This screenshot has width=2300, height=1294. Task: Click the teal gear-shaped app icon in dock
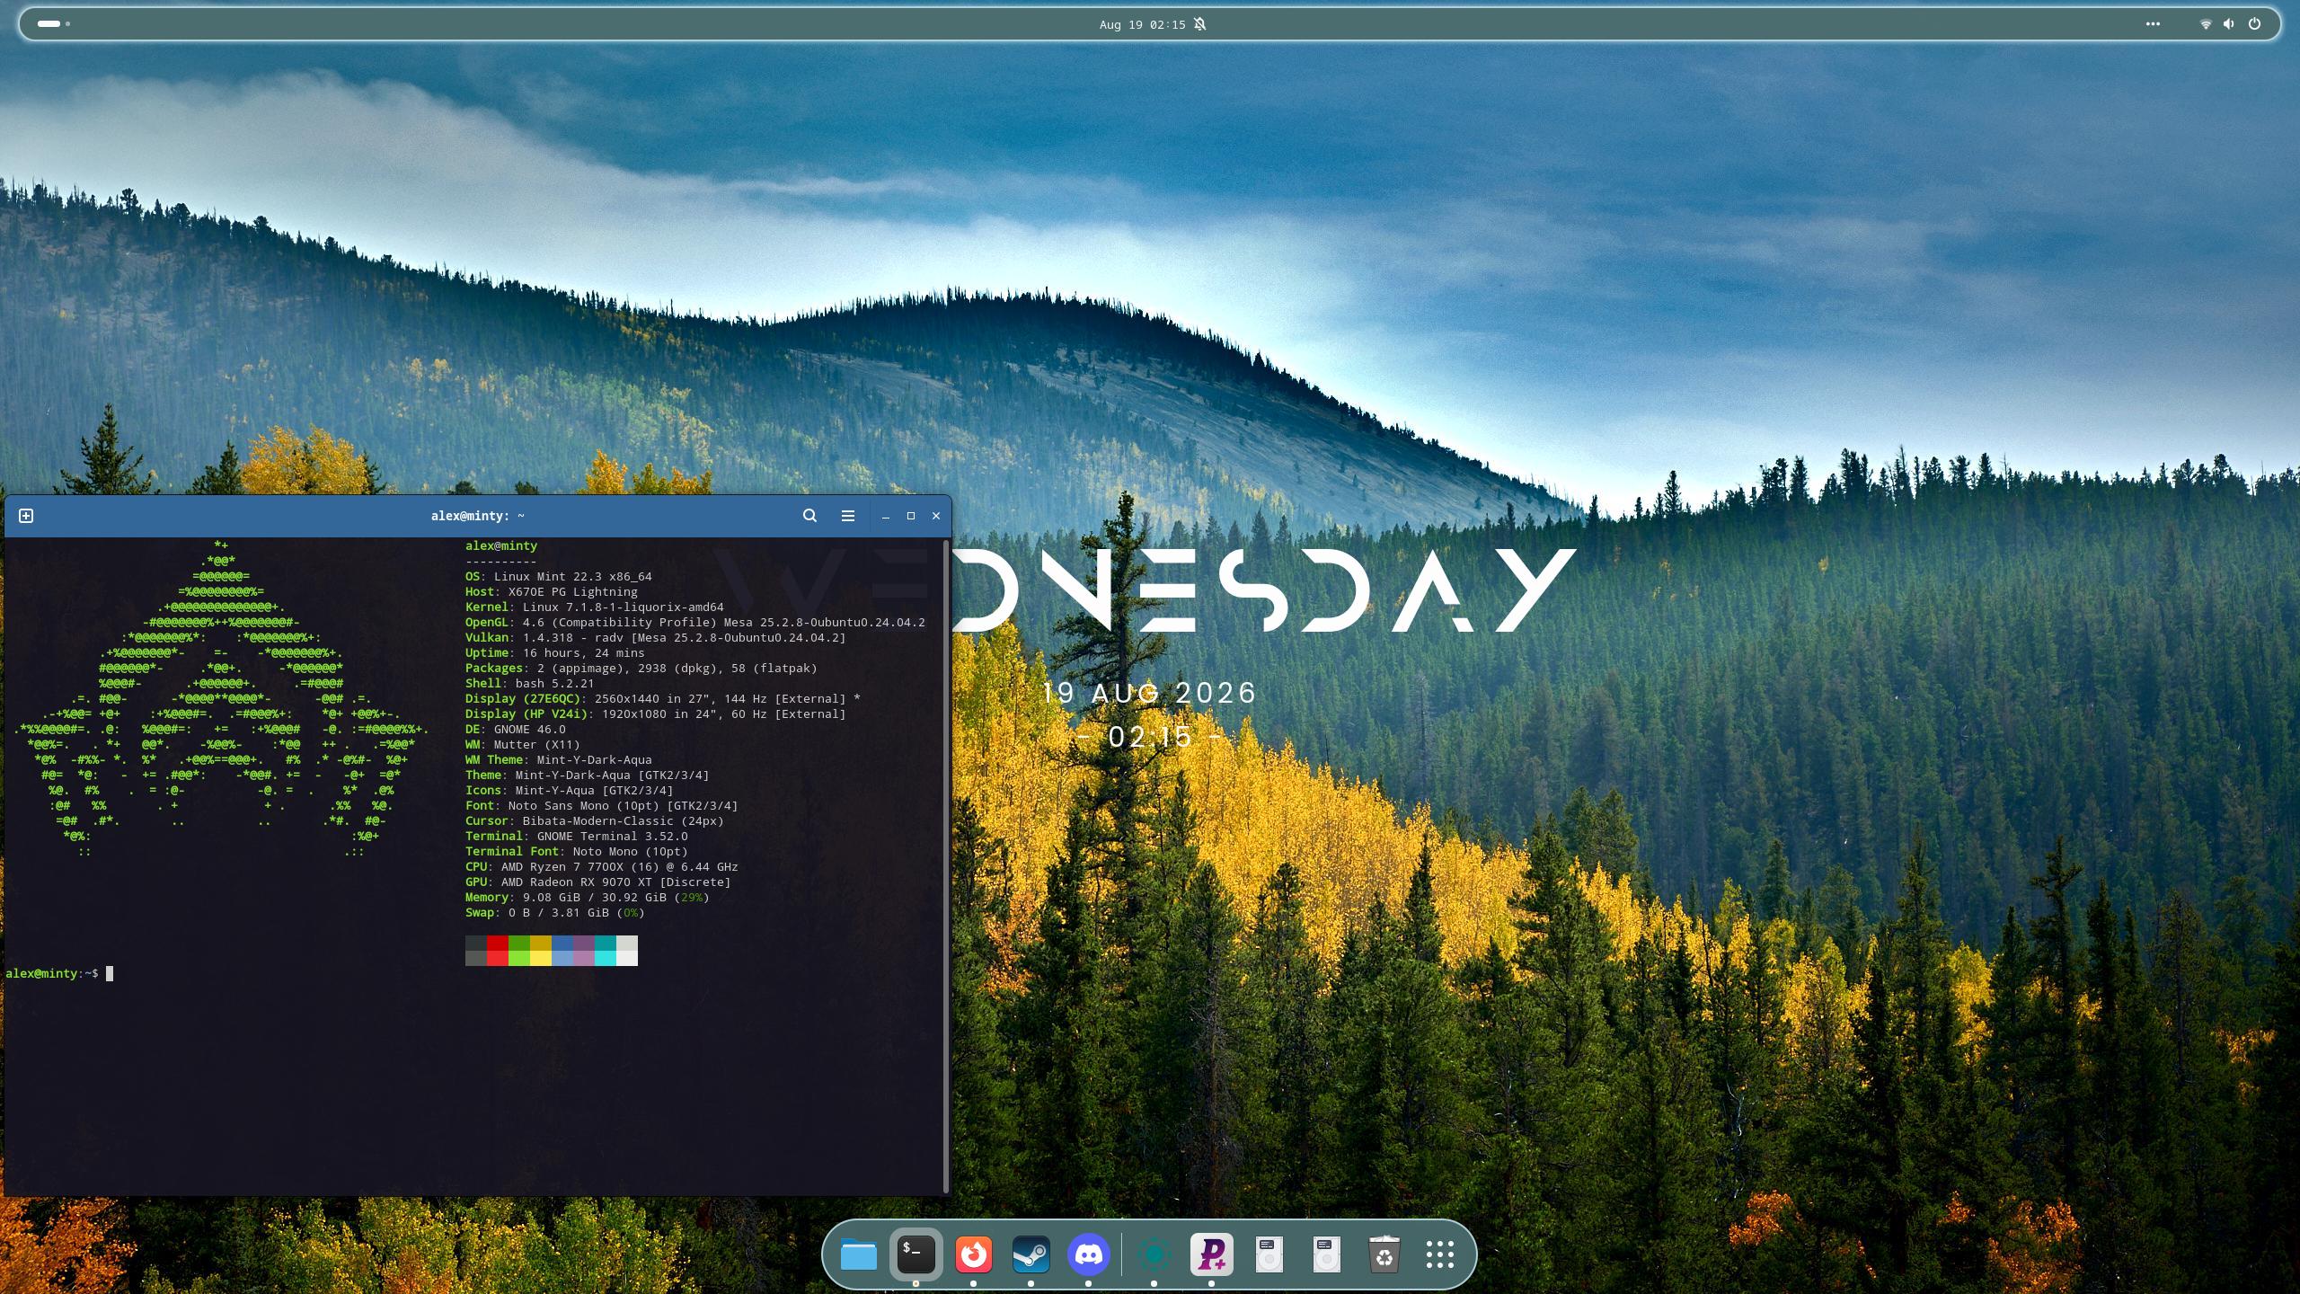1154,1254
